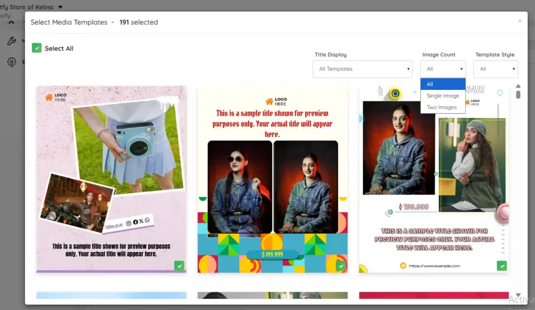The height and width of the screenshot is (310, 535).
Task: Click the red sample title template preview
Action: [272, 177]
